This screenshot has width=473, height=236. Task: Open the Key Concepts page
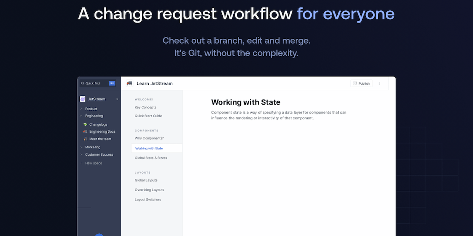[x=146, y=107]
